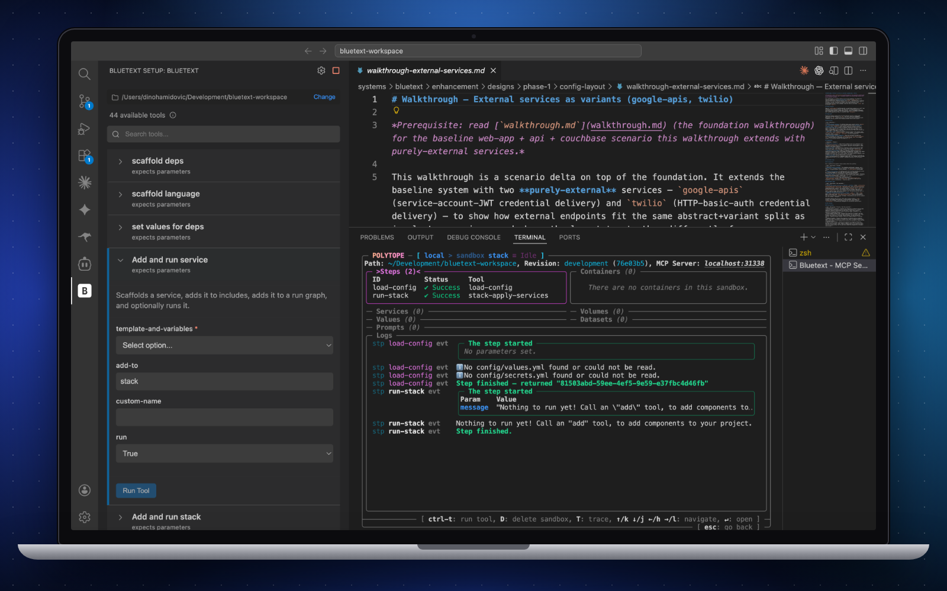The height and width of the screenshot is (591, 947).
Task: Toggle the bottom panel visibility
Action: point(848,51)
